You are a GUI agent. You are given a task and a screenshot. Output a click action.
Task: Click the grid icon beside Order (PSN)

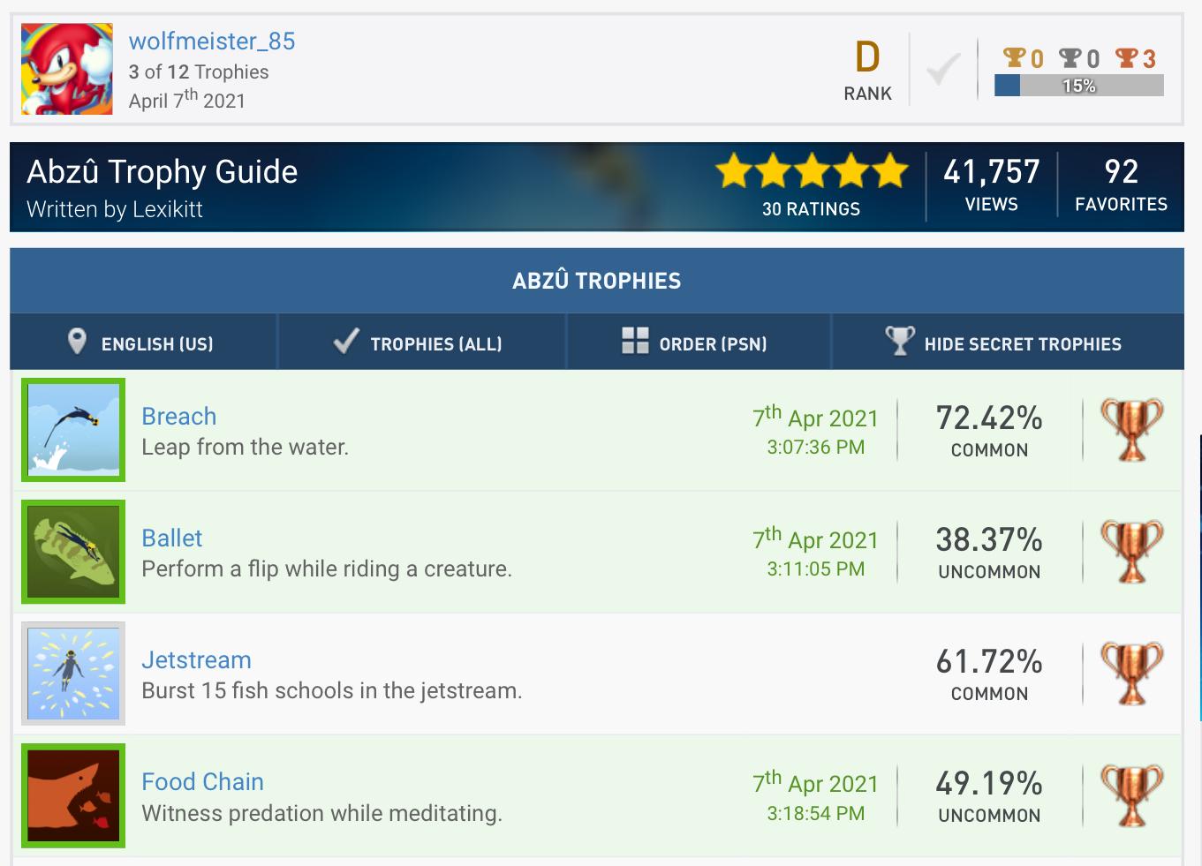point(635,341)
